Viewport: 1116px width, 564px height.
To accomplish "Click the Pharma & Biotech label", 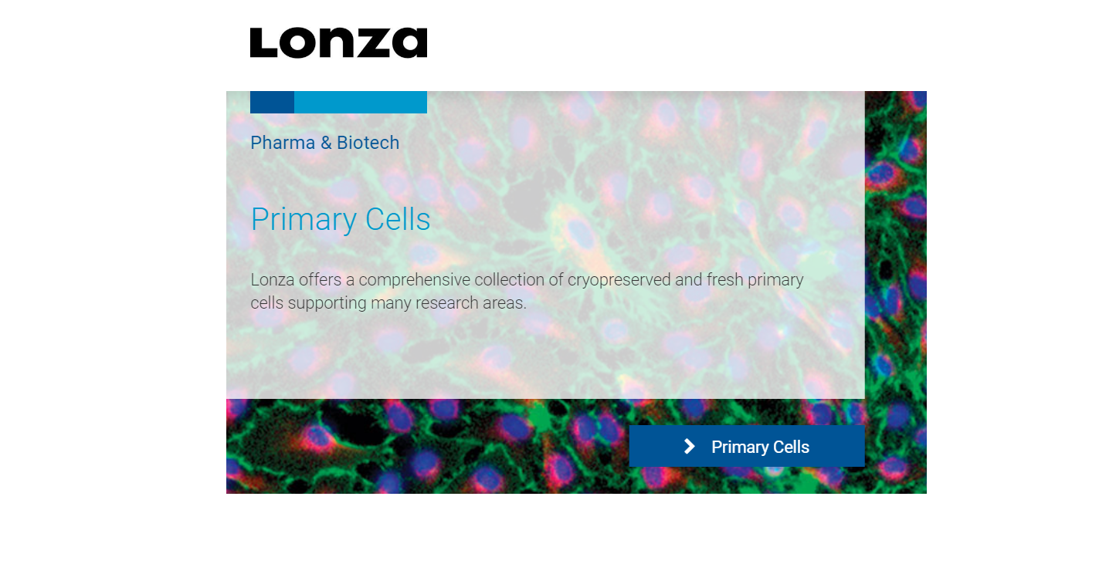I will [324, 143].
